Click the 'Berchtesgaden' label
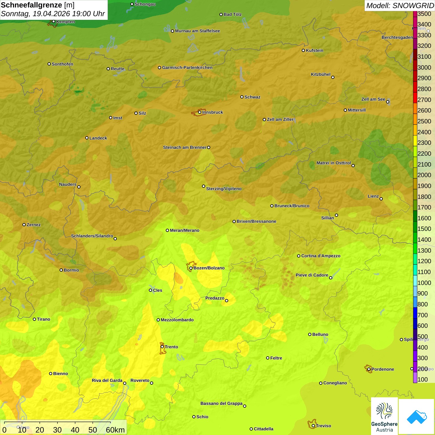 tap(397, 37)
